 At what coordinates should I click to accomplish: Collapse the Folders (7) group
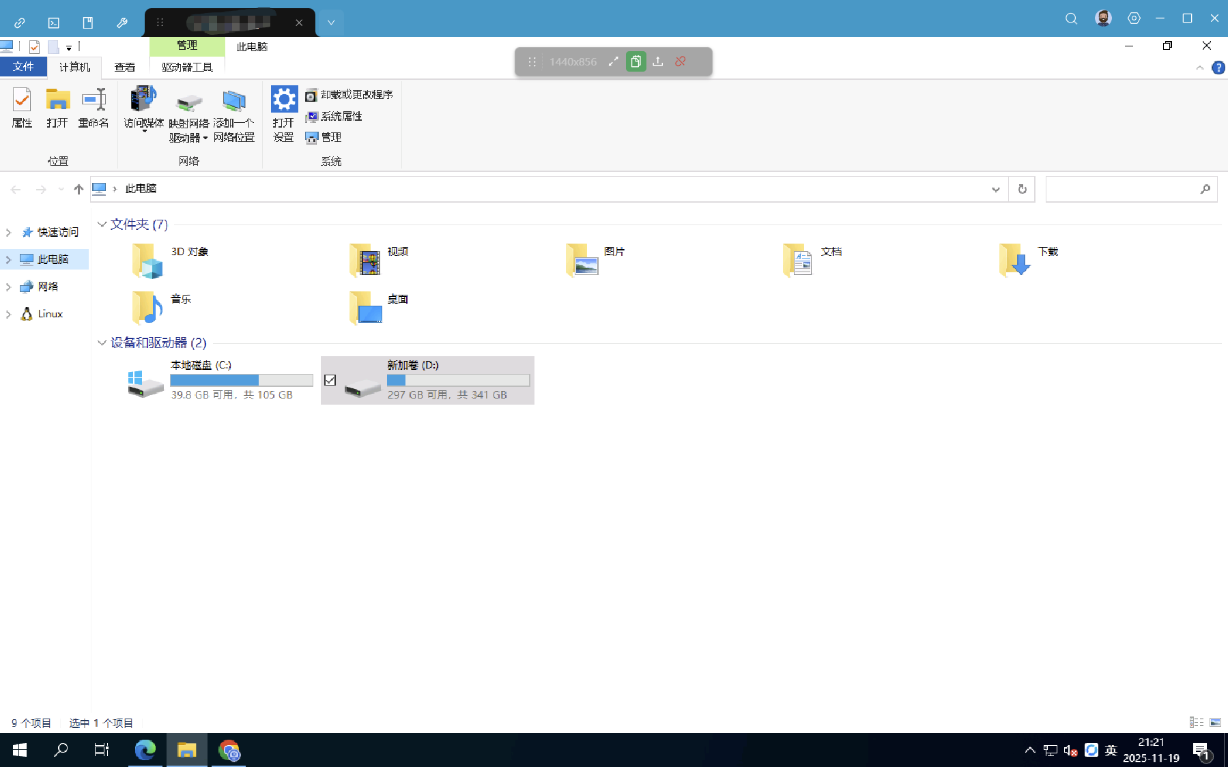pyautogui.click(x=102, y=225)
